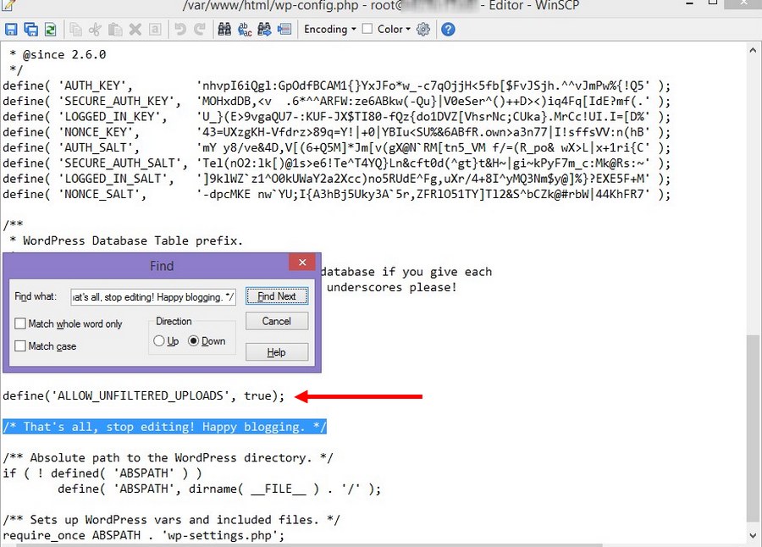
Task: Open editor preferences via gear icon
Action: [422, 29]
